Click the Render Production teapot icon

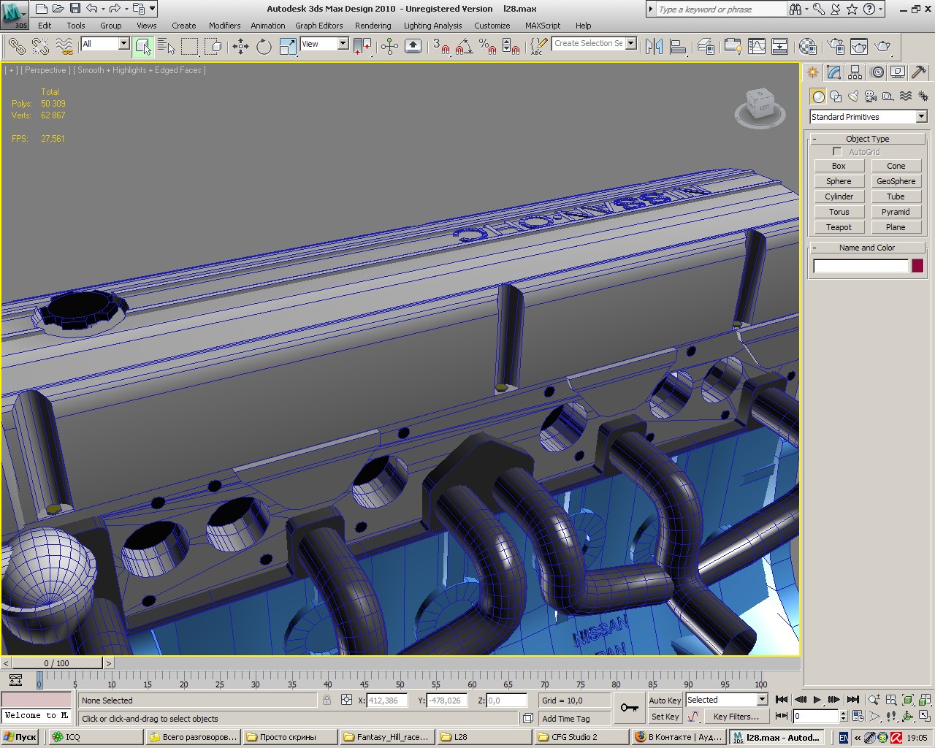pos(883,47)
